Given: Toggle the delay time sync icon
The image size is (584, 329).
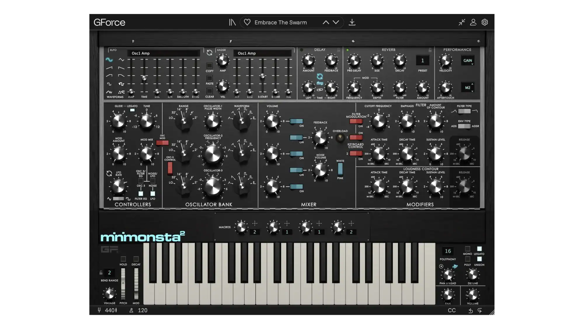Looking at the screenshot, I should point(320,77).
